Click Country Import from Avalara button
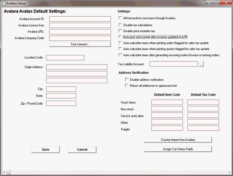The width and height of the screenshot is (233, 176). click(x=178, y=140)
